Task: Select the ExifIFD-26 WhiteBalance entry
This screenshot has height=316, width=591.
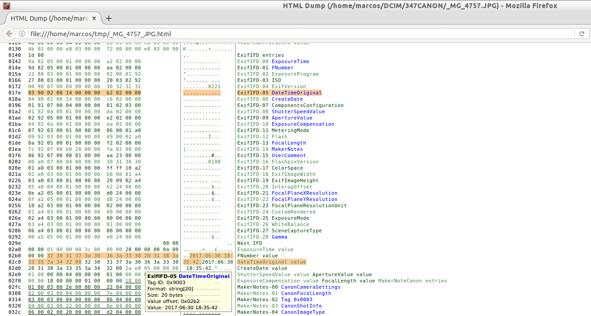Action: (273, 225)
